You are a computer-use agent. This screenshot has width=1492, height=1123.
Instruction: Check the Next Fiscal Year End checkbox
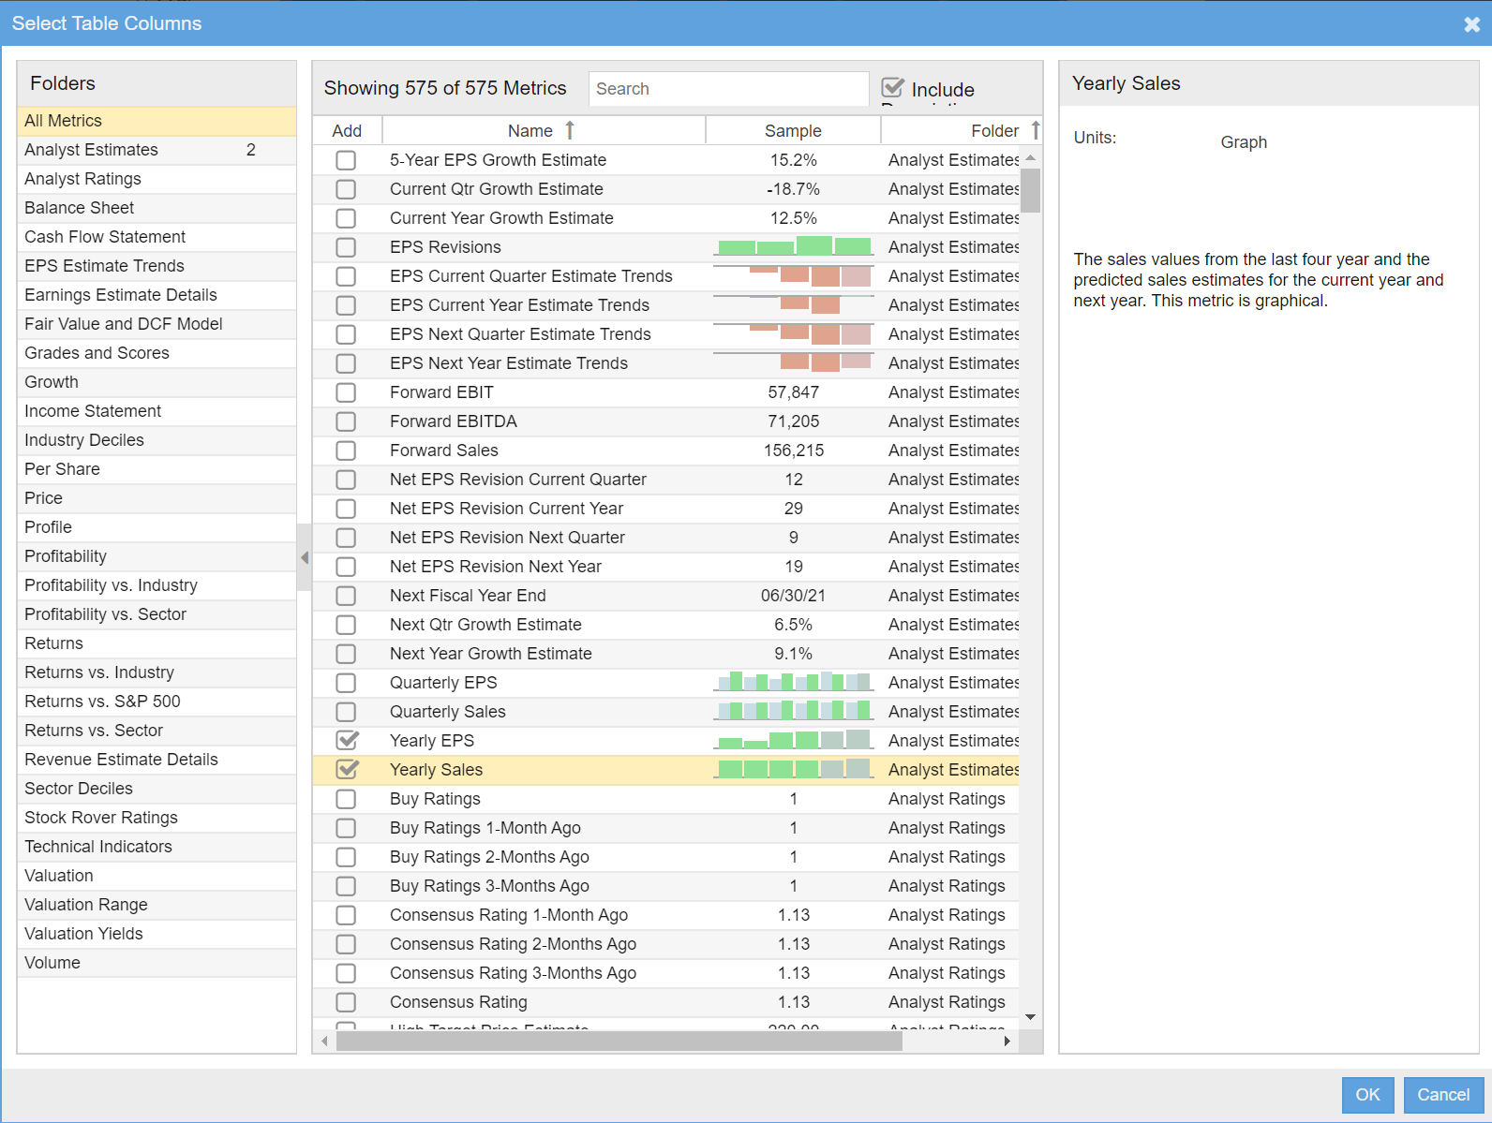pos(346,596)
